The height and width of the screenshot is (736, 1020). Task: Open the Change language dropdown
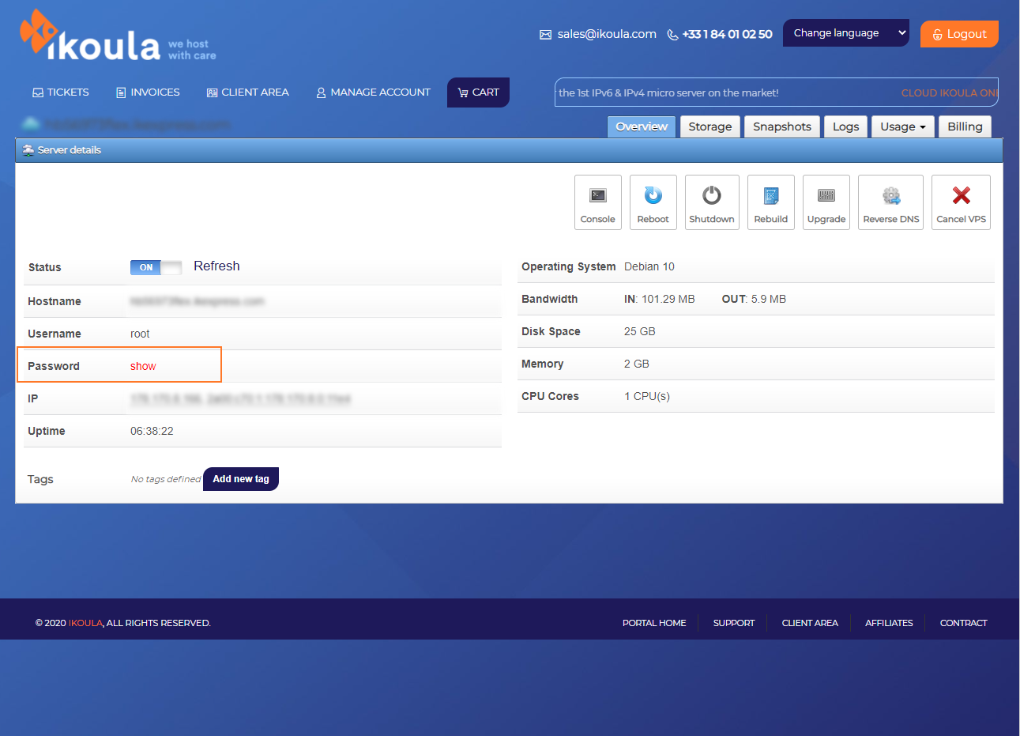[846, 33]
